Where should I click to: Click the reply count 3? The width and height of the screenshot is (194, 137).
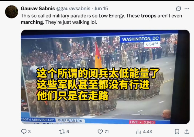pyautogui.click(x=29, y=132)
